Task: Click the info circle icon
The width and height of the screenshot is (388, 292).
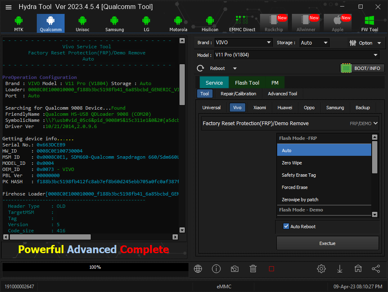Action: click(x=216, y=269)
